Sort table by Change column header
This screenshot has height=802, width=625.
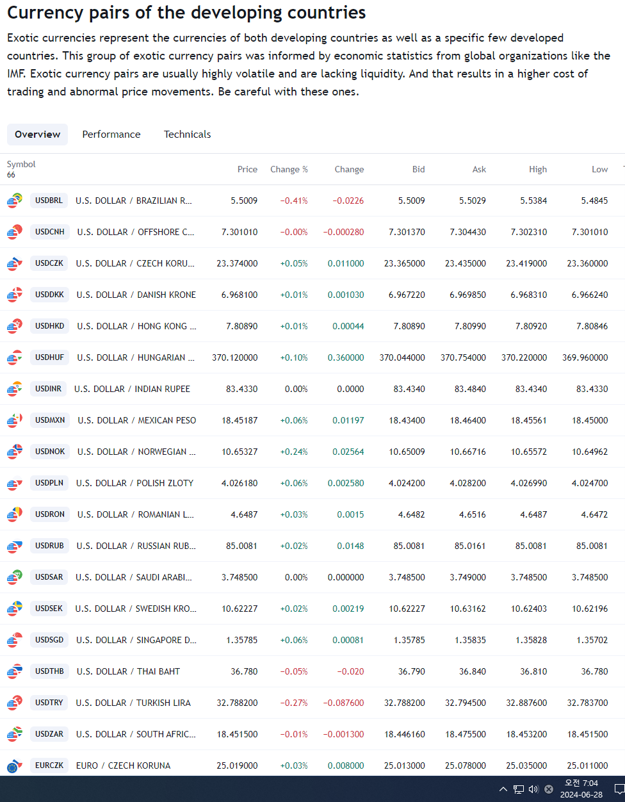click(x=349, y=169)
